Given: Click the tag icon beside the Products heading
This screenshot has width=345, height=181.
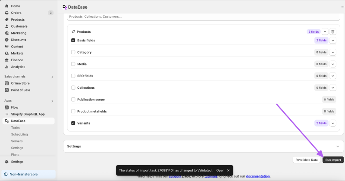Looking at the screenshot, I should pyautogui.click(x=73, y=31).
